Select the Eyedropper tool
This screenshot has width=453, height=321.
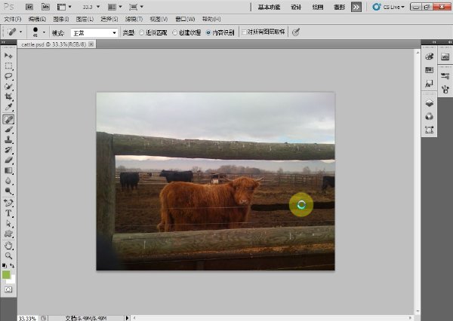(x=8, y=107)
